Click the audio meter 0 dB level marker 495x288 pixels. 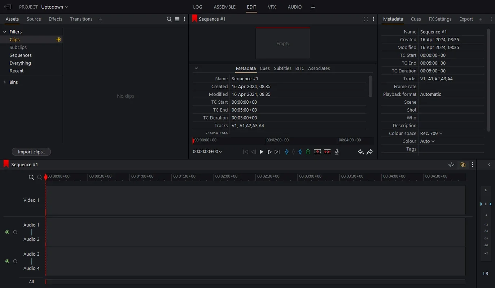coord(486,204)
